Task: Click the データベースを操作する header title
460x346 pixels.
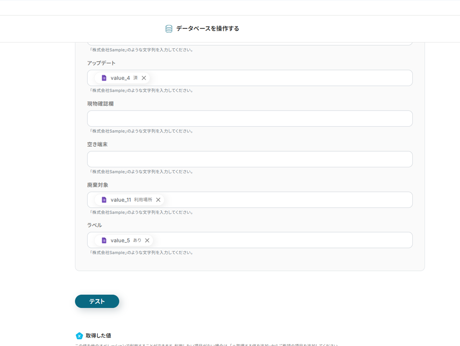Action: pos(207,29)
